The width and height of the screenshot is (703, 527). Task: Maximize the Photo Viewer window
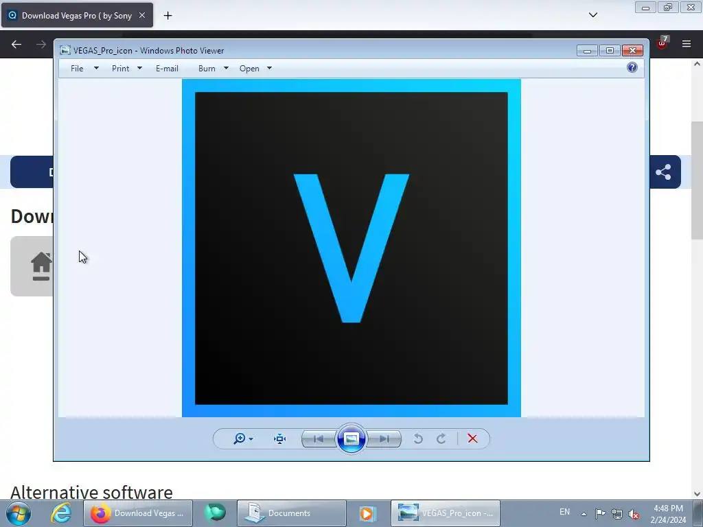coord(610,51)
